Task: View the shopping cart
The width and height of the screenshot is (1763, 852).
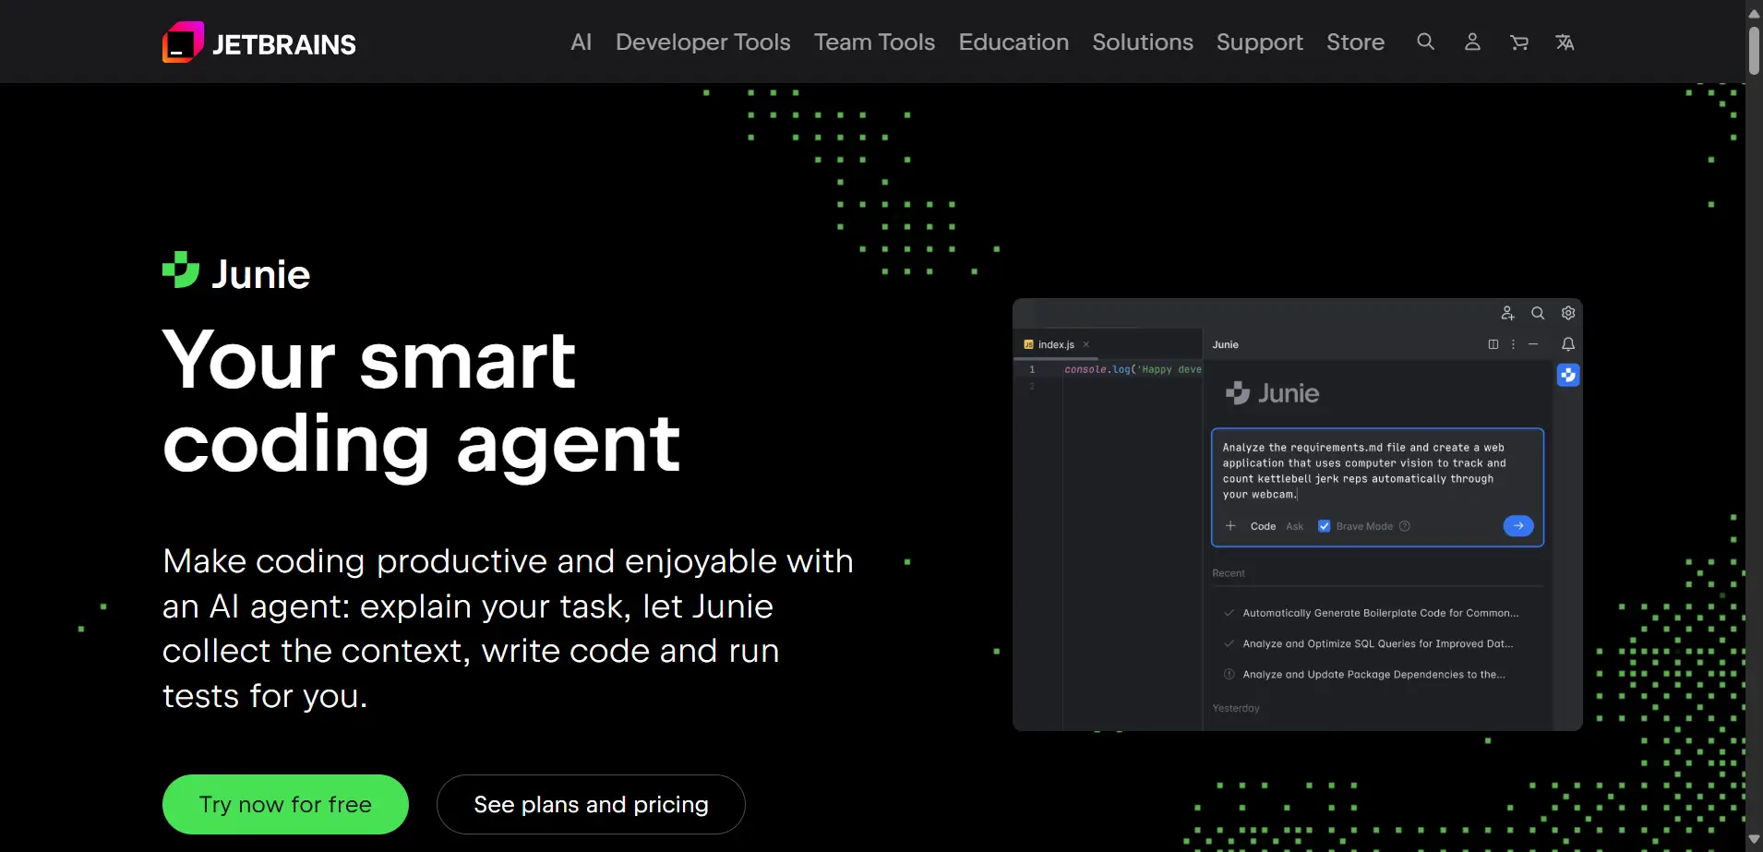Action: (x=1518, y=42)
